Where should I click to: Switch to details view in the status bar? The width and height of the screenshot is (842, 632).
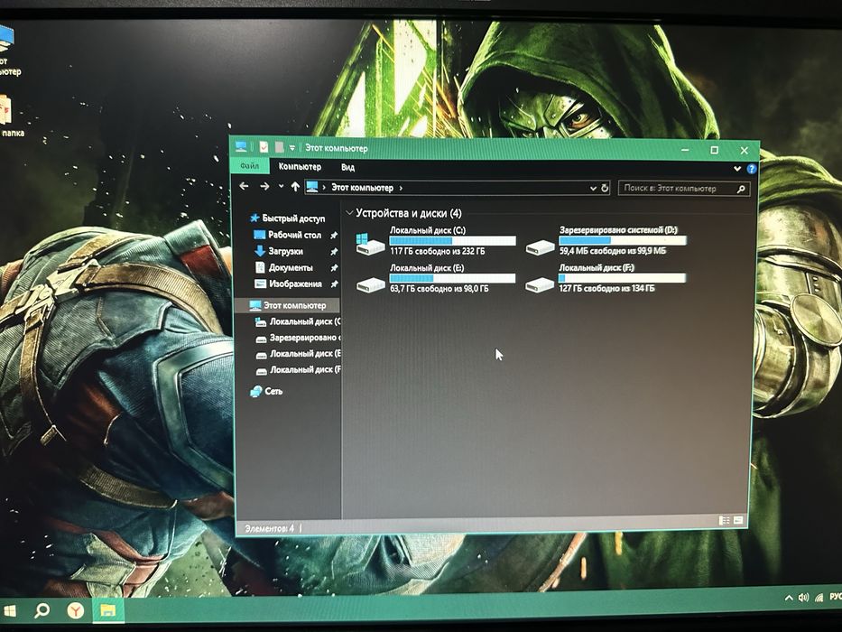(724, 520)
